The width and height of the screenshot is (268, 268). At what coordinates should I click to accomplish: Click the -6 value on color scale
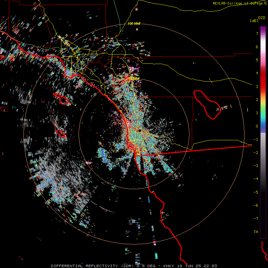click(256, 205)
